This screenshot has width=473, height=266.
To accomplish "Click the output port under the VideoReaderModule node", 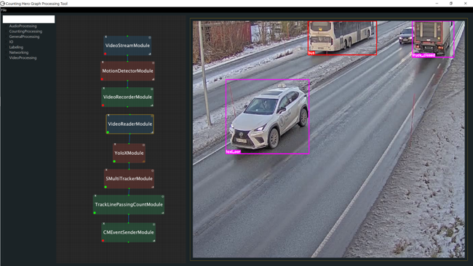I will tap(130, 134).
